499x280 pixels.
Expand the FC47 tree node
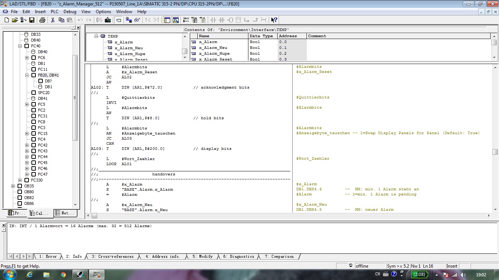[x=27, y=174]
